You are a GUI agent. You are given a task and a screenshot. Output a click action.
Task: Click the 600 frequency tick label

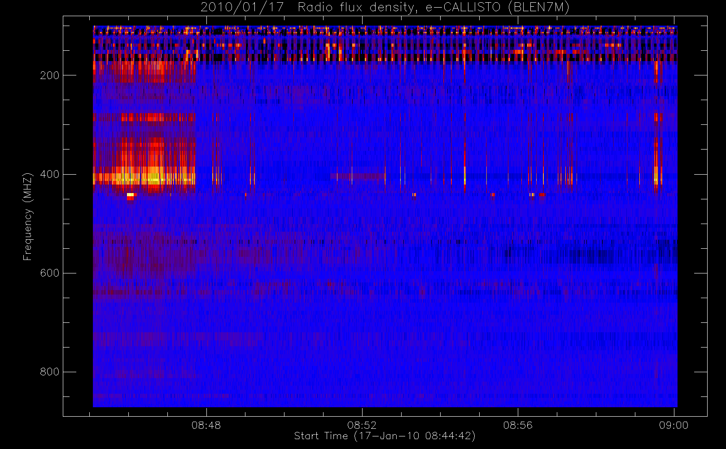49,273
